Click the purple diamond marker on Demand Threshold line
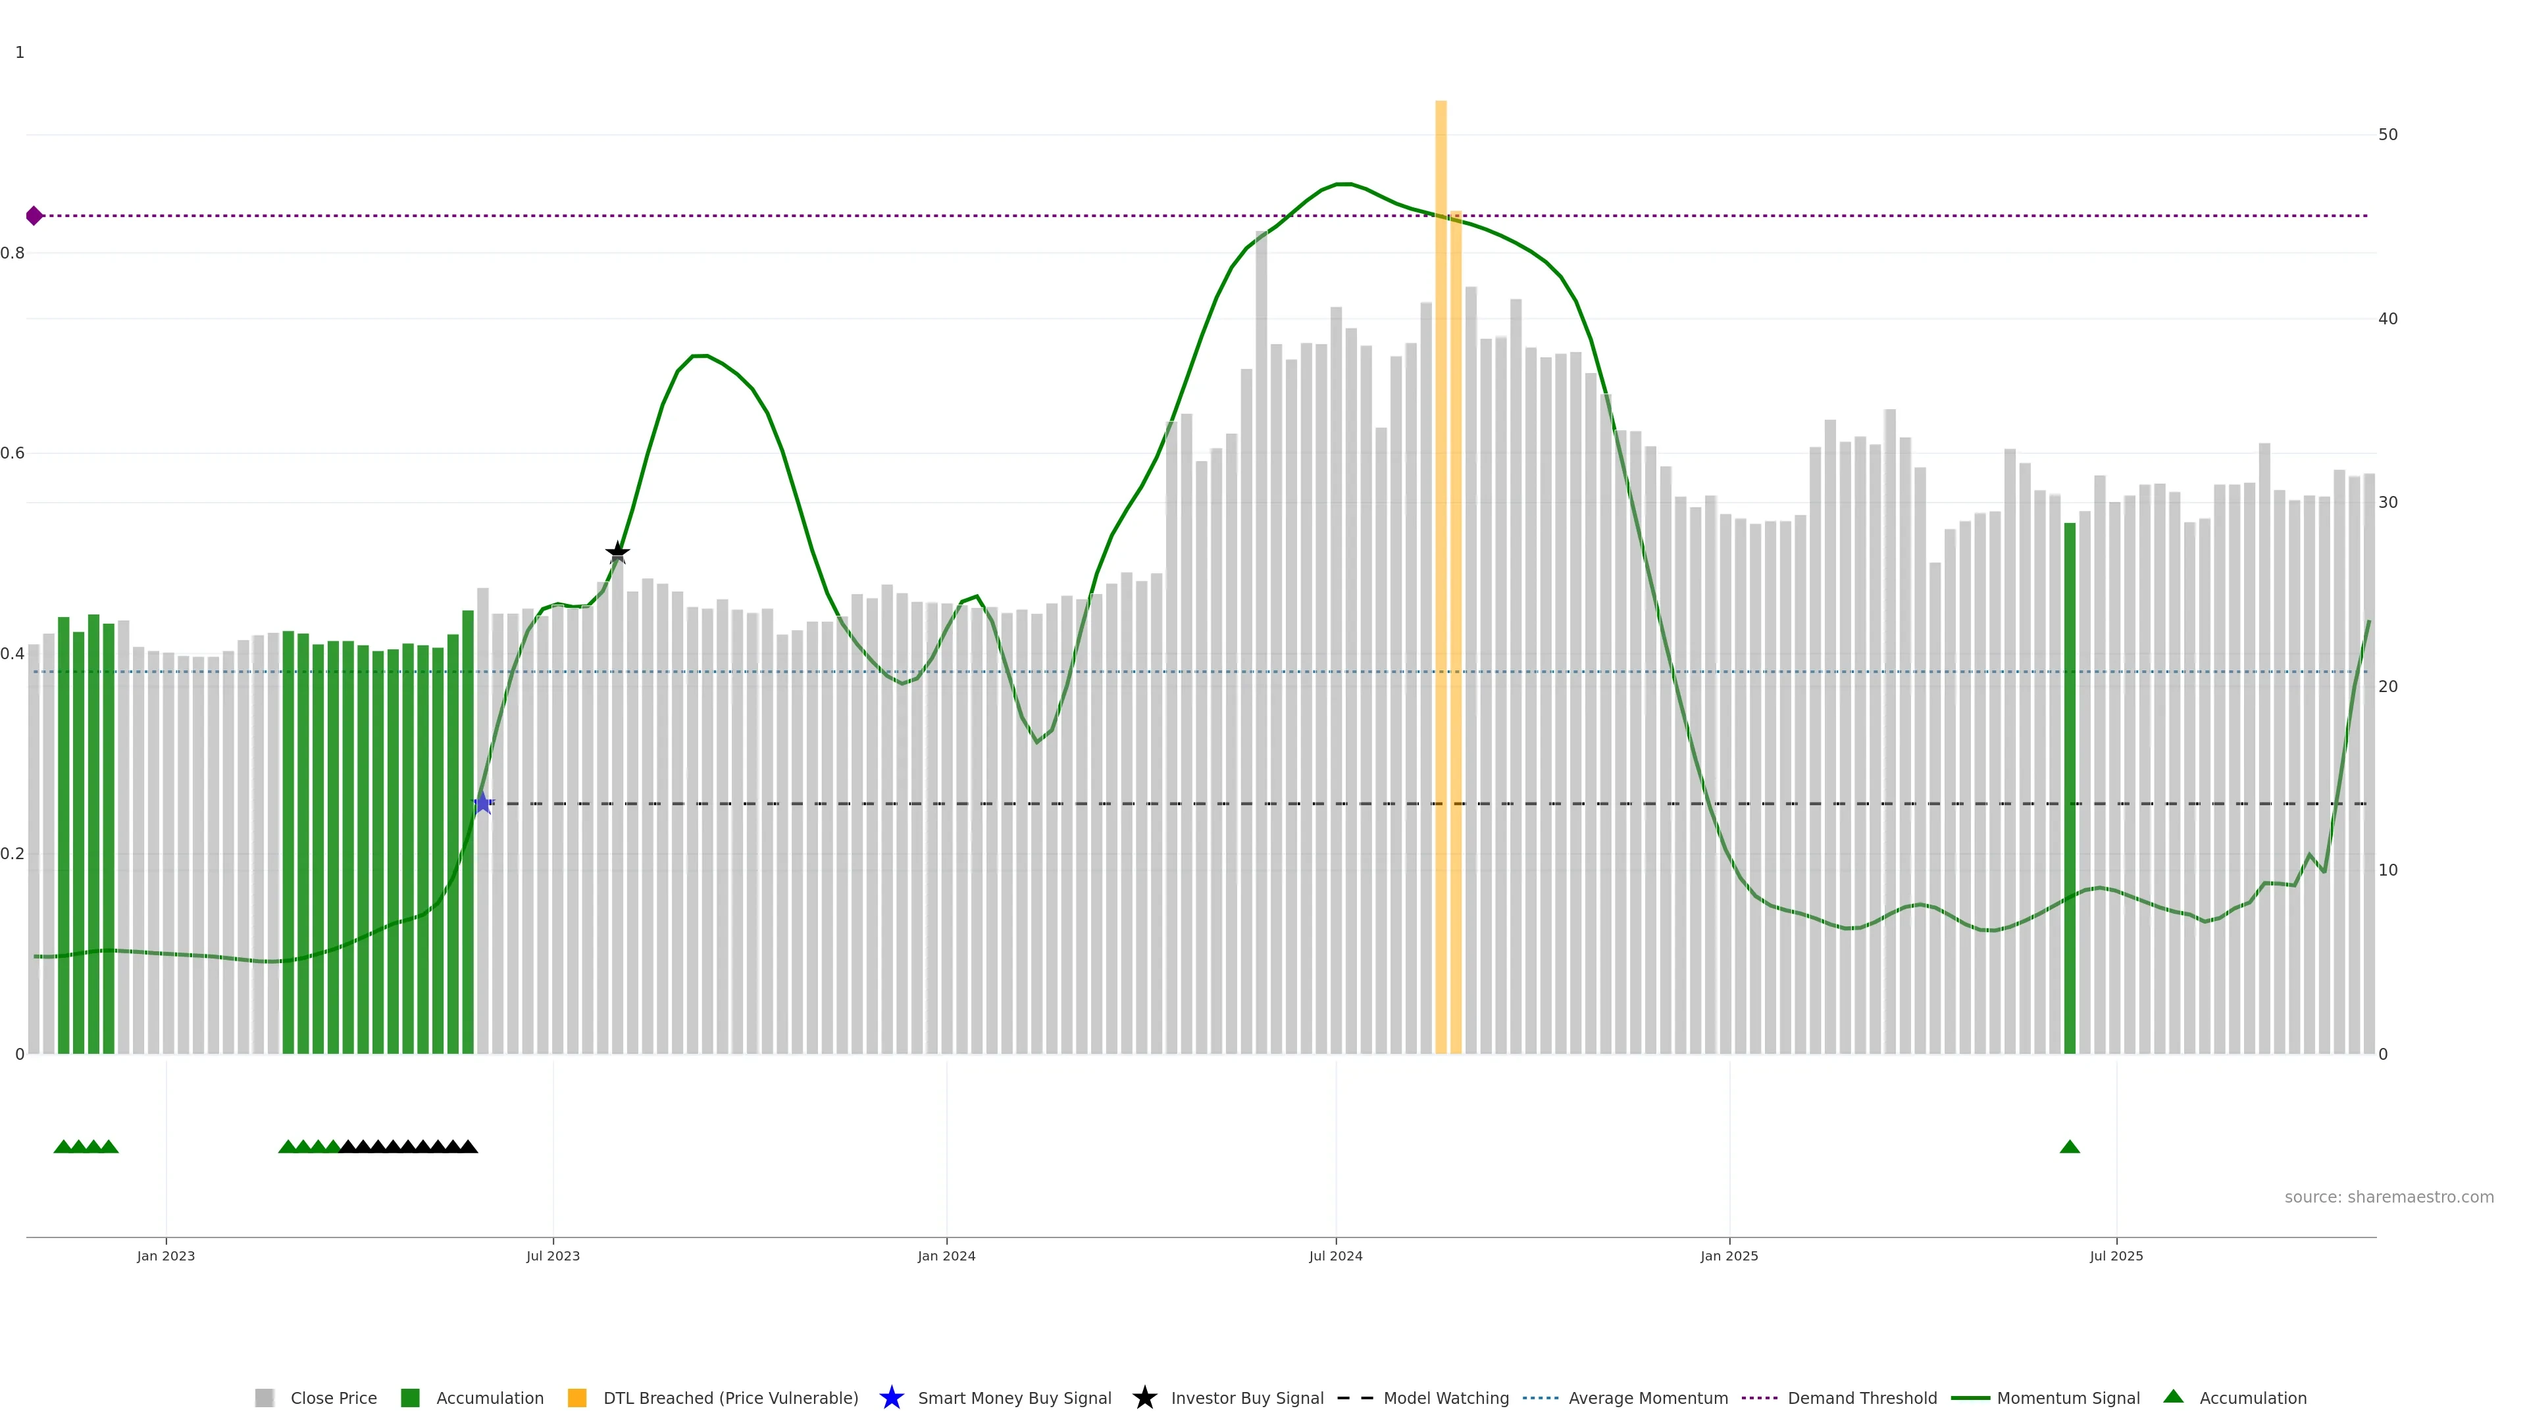2527x1421 pixels. (x=34, y=216)
